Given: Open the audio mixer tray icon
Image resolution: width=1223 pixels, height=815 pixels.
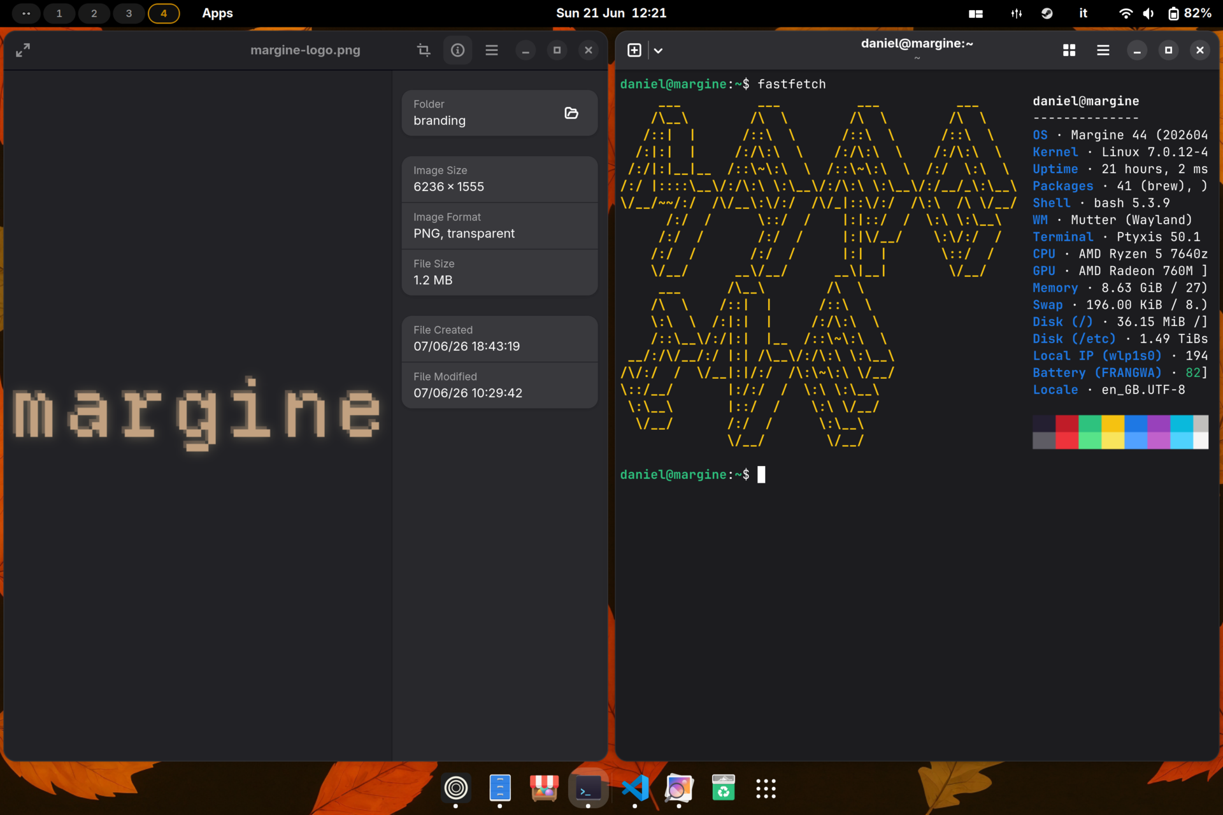Looking at the screenshot, I should (1017, 13).
